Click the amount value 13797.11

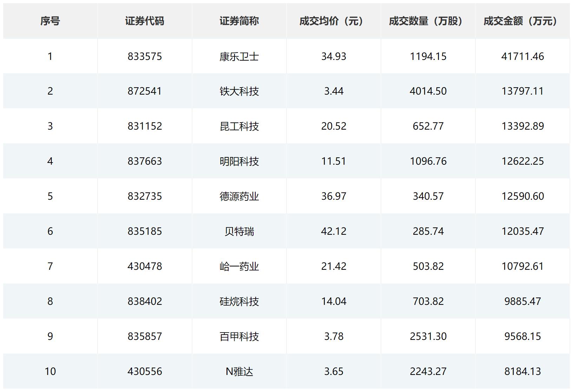pyautogui.click(x=522, y=91)
